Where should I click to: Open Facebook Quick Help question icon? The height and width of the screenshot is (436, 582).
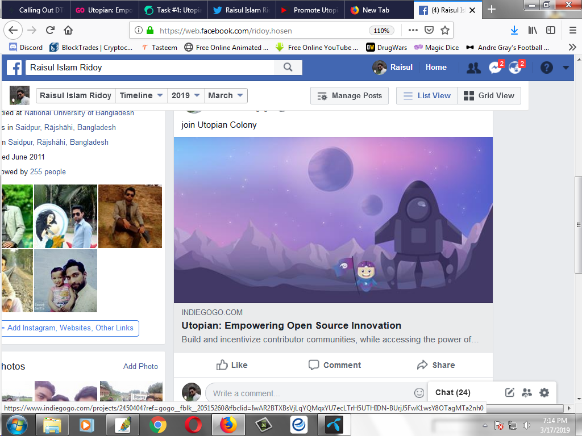pyautogui.click(x=546, y=68)
